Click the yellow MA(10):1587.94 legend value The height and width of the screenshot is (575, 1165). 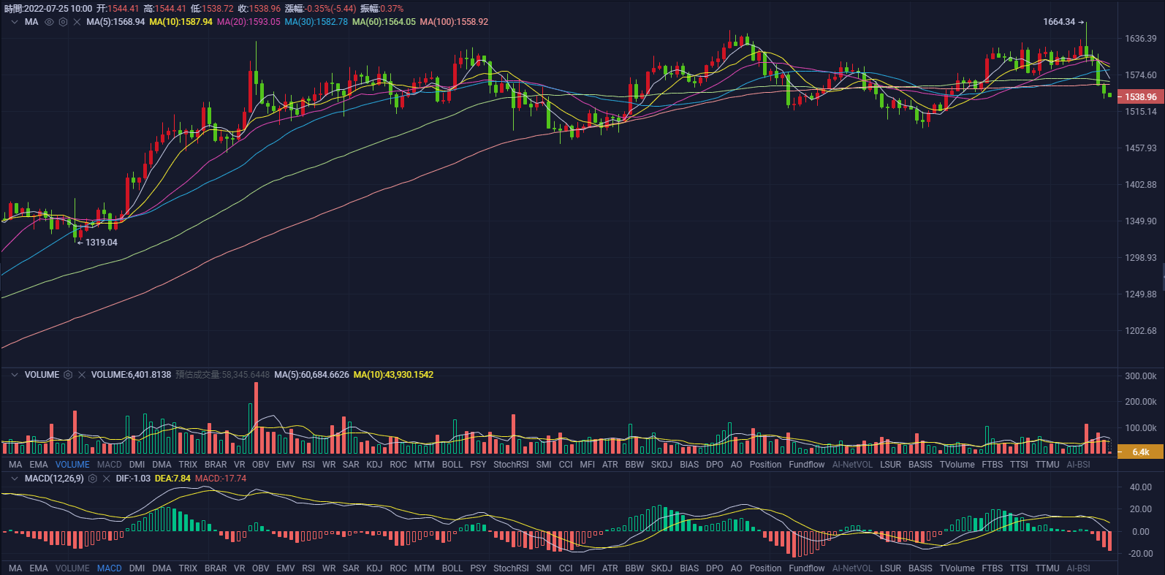pyautogui.click(x=181, y=22)
